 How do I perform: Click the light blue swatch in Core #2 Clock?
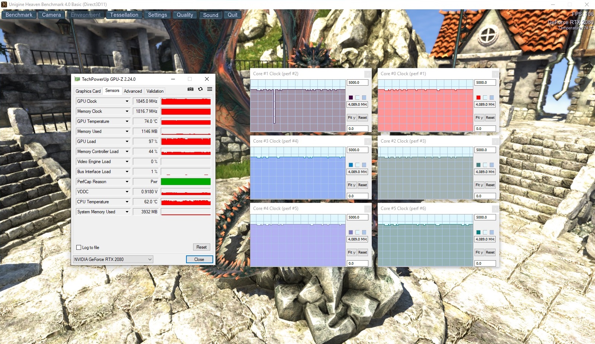492,165
